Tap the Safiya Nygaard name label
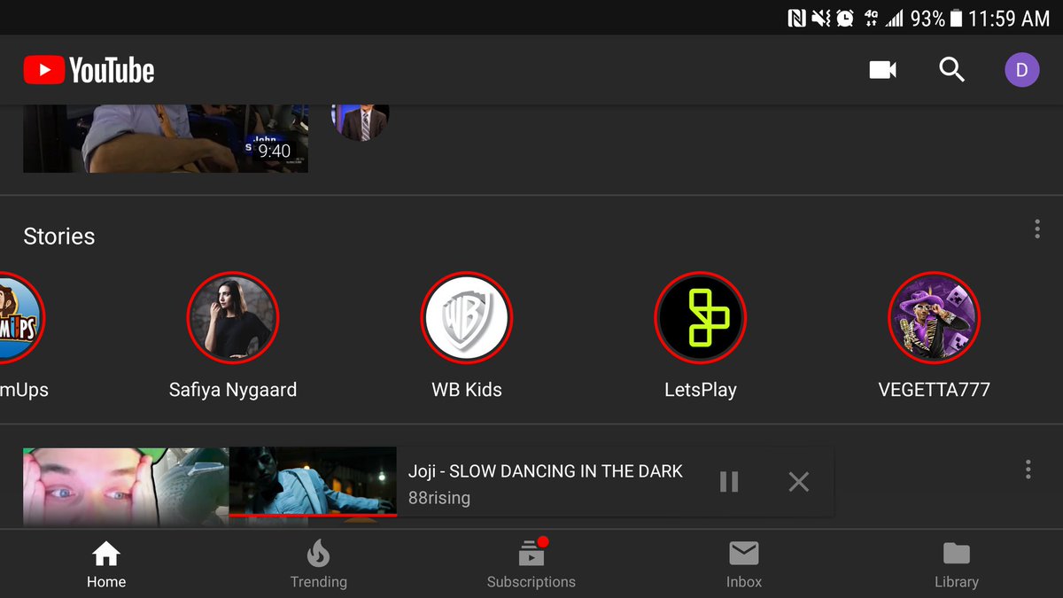Screen dimensions: 1063x598 [233, 390]
